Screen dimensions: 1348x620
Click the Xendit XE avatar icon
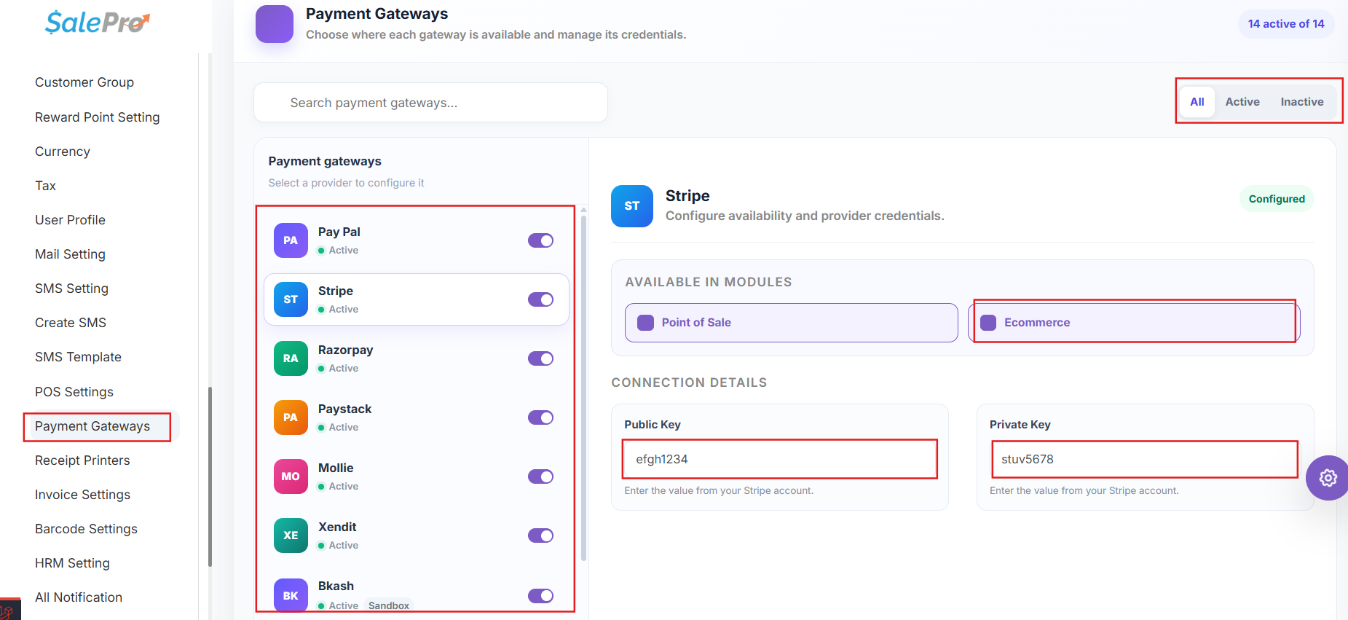coord(291,535)
